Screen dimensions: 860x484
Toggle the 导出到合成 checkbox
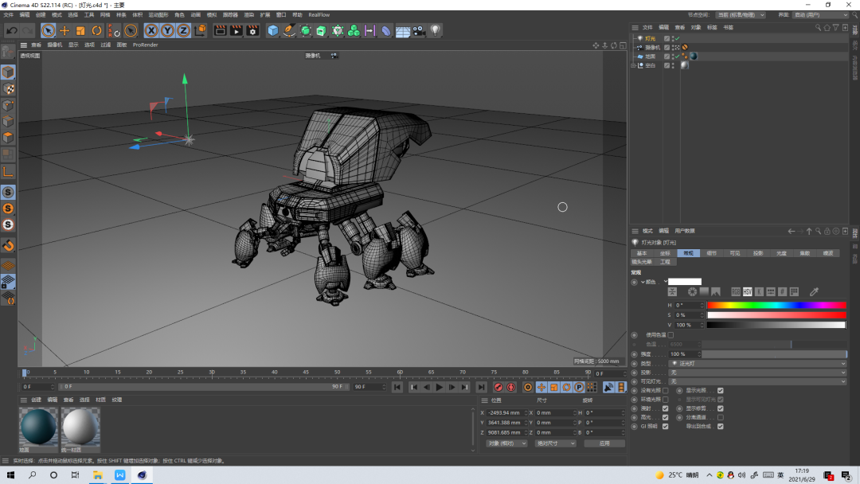[720, 426]
